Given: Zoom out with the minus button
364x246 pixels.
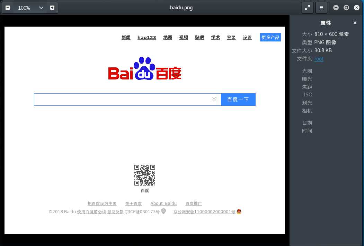Looking at the screenshot, I should tap(8, 8).
